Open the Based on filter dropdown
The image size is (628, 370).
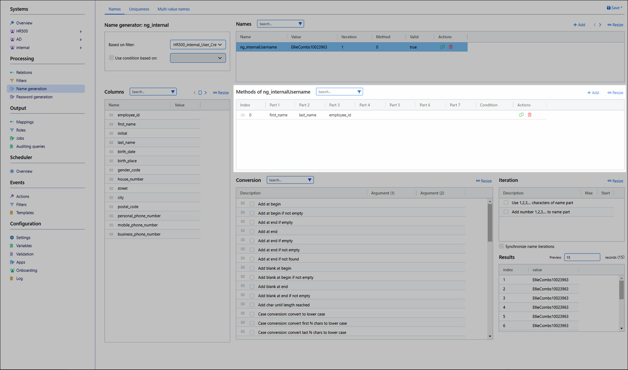coord(198,45)
